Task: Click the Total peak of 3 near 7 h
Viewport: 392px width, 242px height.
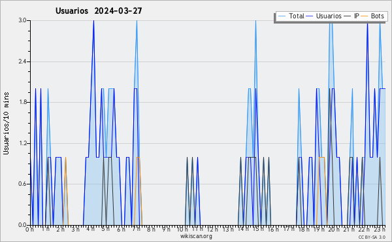Action: [x=137, y=21]
